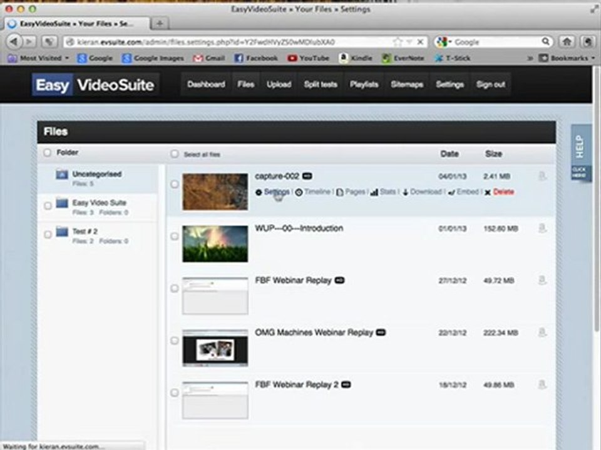Open the home page icon in toolbar
The image size is (601, 450).
(567, 41)
